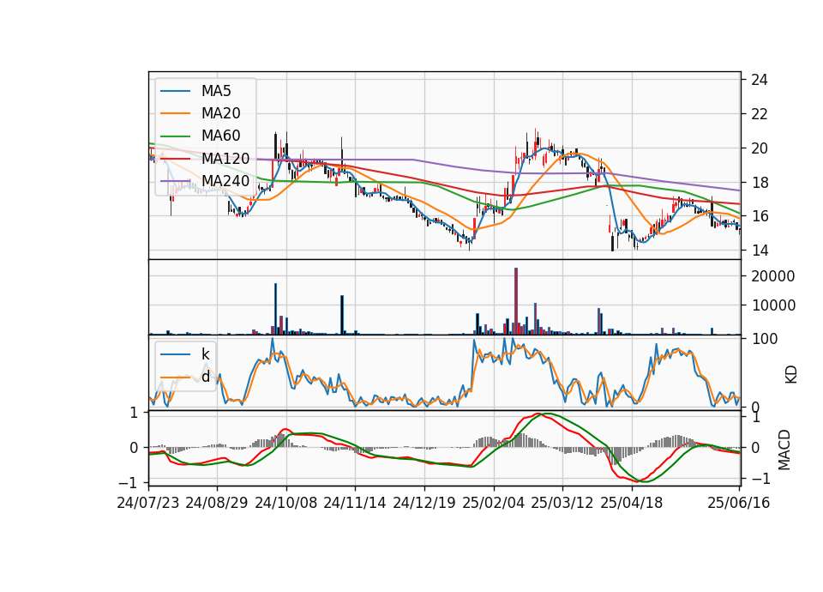Click the MACD axis label
This screenshot has width=823, height=592.
[x=784, y=450]
